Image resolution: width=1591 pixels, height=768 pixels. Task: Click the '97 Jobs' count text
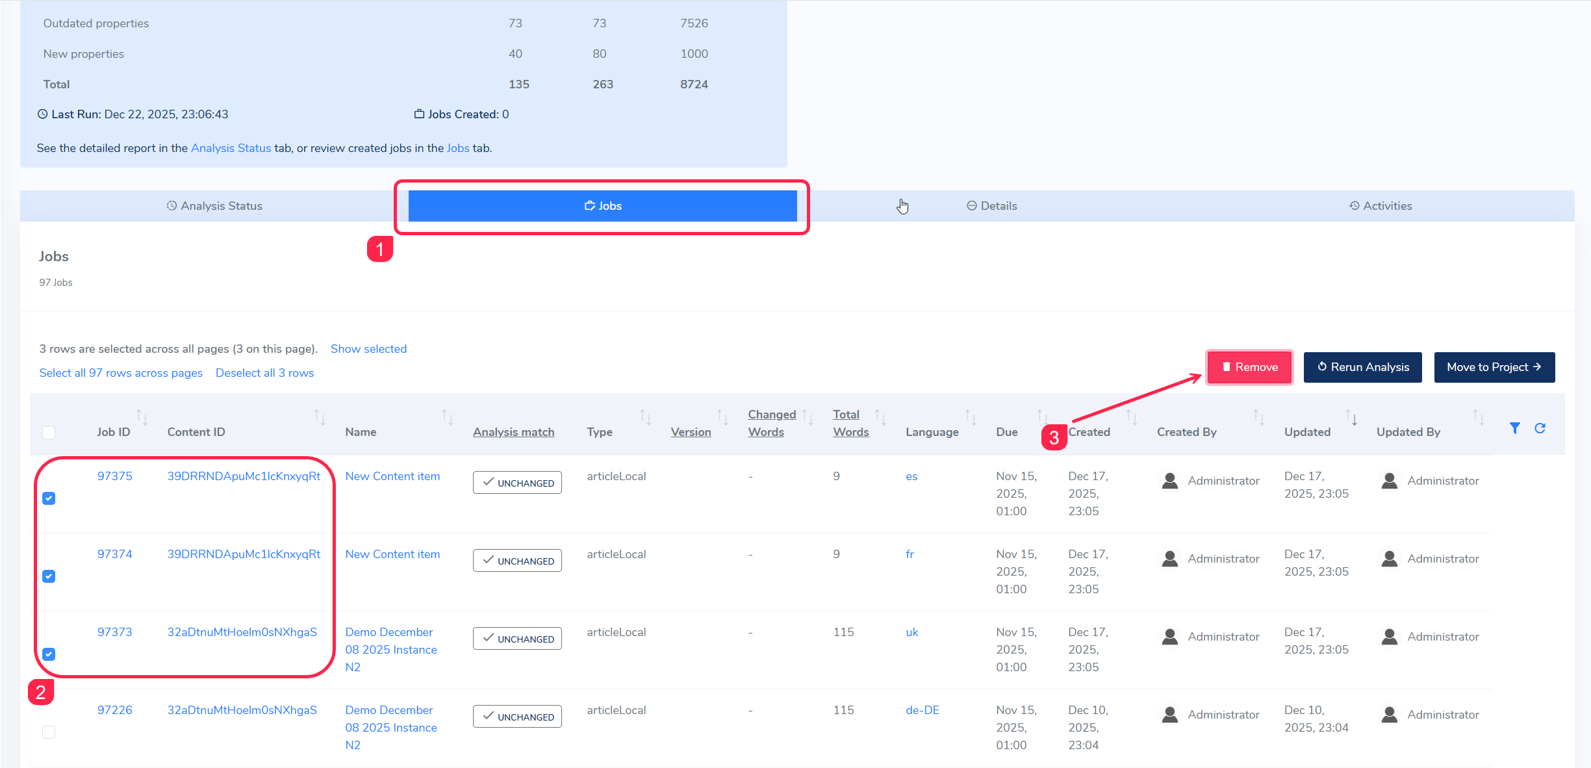[56, 283]
